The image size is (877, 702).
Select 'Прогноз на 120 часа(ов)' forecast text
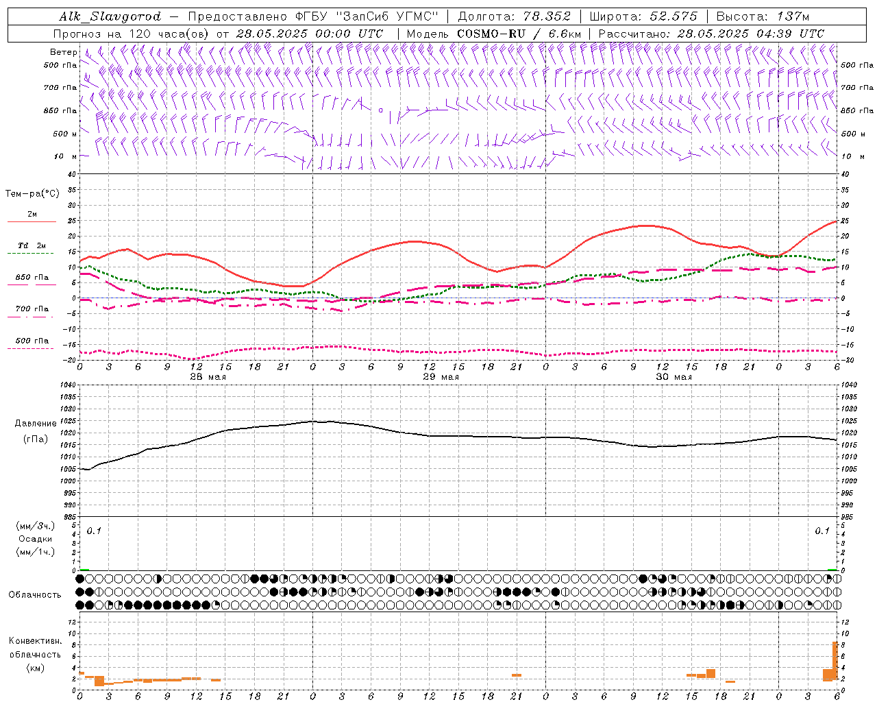(x=132, y=34)
